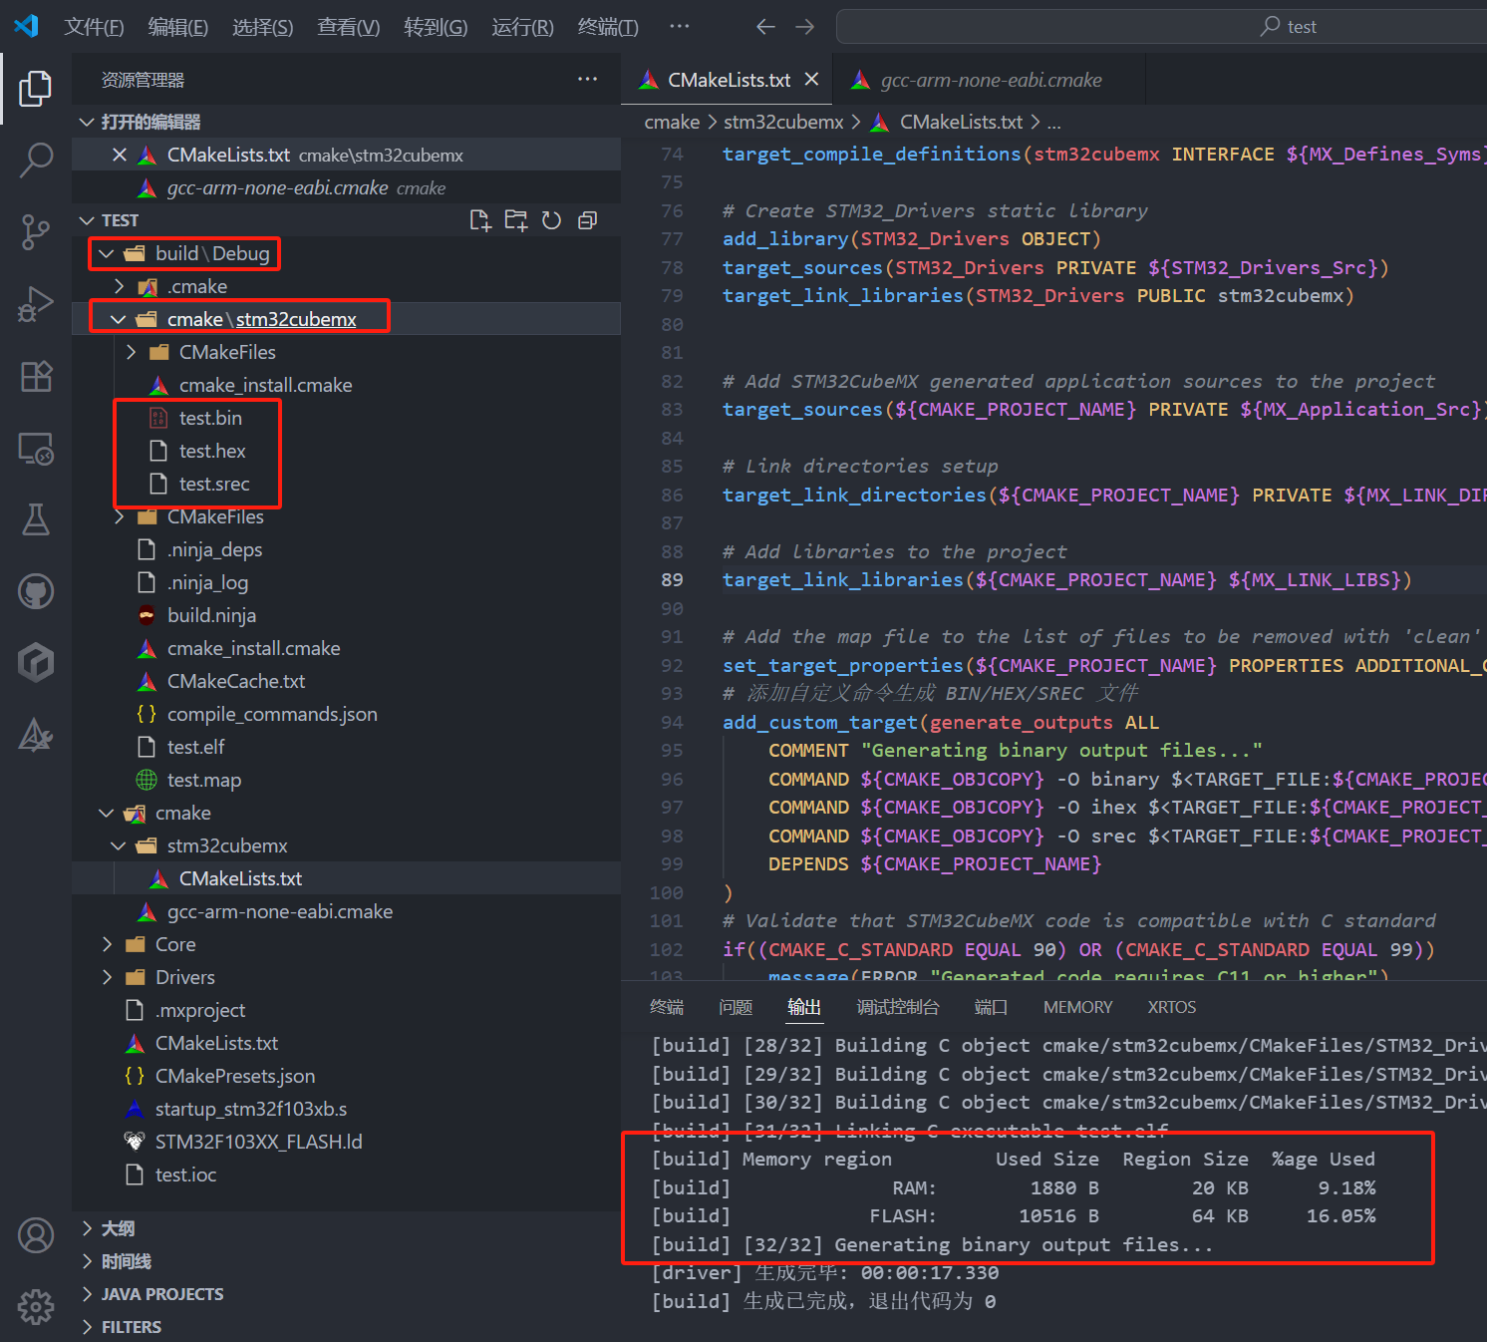The image size is (1487, 1342).
Task: Expand the JAVA PROJECTS section
Action: tap(346, 1294)
